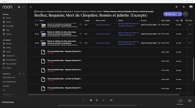Open playlists more options menu

pos(23,74)
